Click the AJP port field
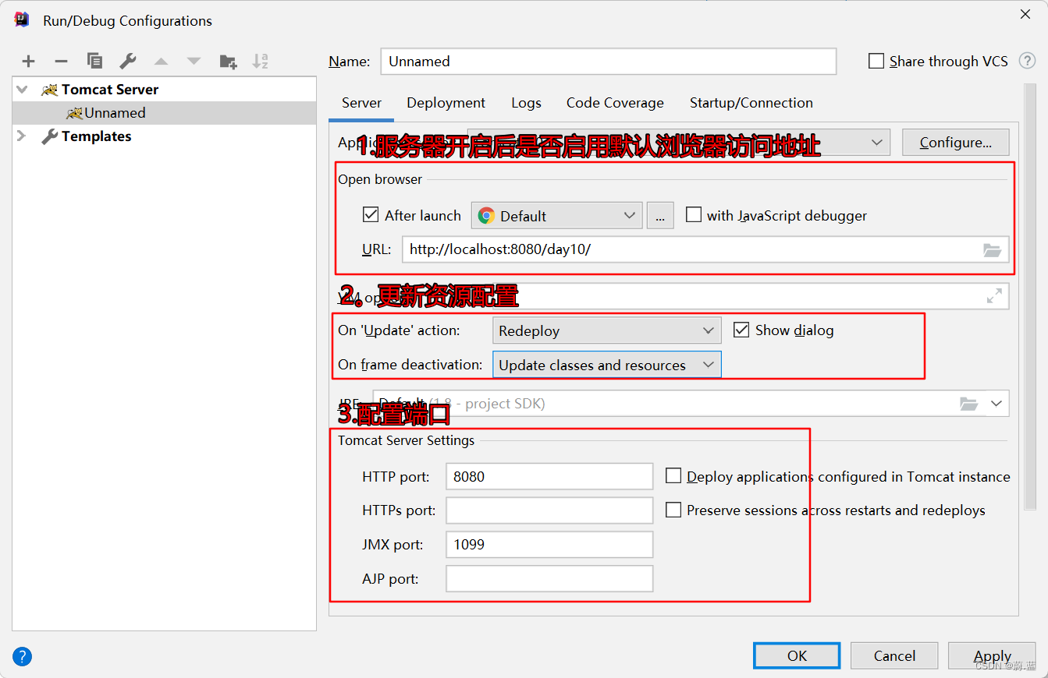Image resolution: width=1048 pixels, height=678 pixels. pyautogui.click(x=549, y=579)
